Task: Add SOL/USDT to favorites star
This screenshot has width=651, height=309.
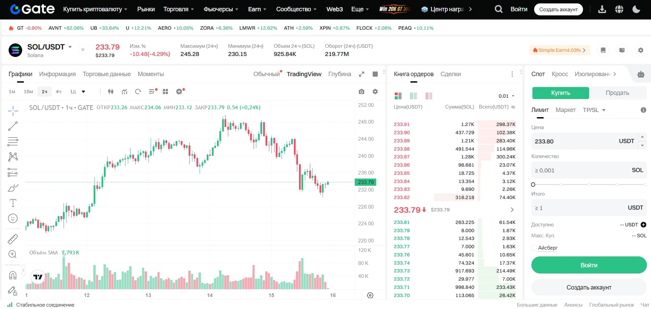Action: tap(83, 50)
